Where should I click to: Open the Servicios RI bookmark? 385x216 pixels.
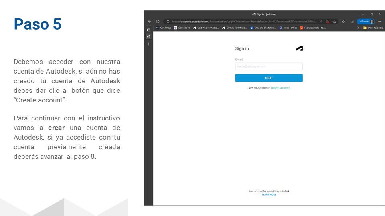point(182,28)
